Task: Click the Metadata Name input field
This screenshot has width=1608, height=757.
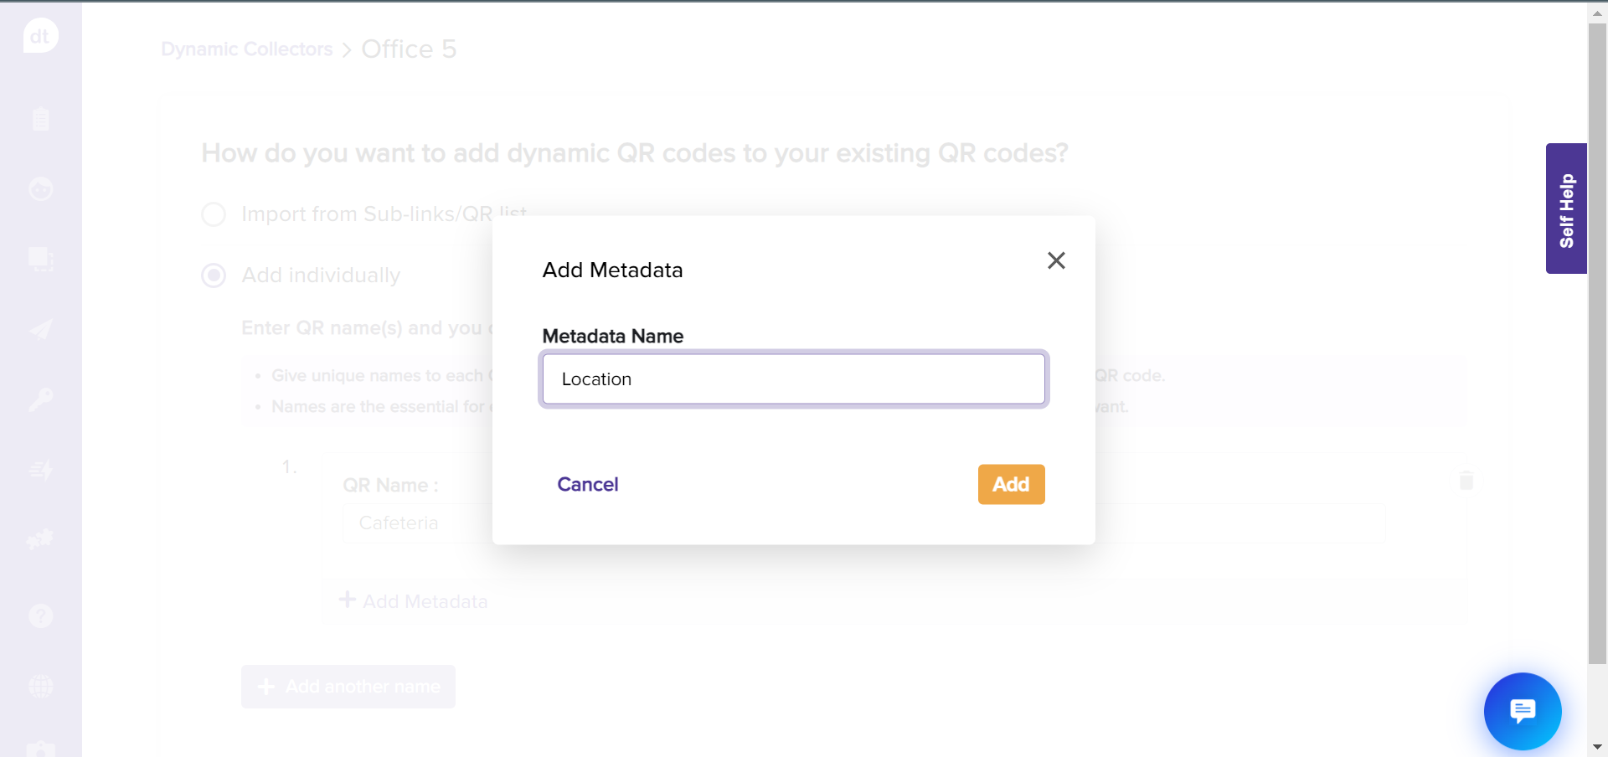Action: pyautogui.click(x=793, y=379)
